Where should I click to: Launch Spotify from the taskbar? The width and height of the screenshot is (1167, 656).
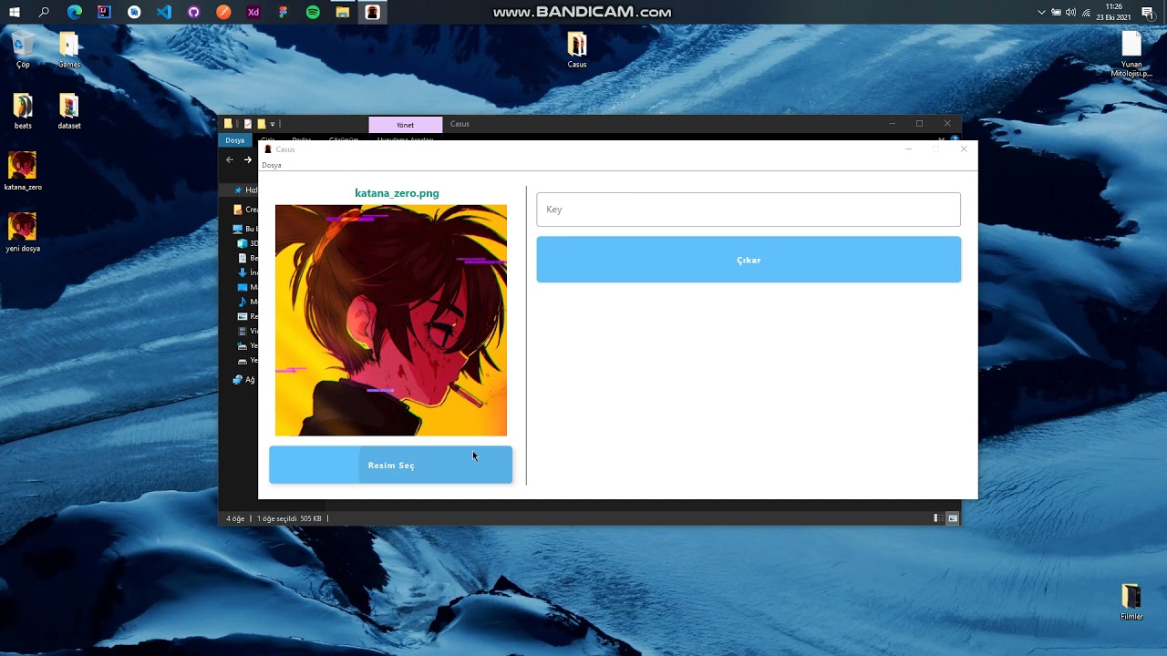[x=313, y=12]
